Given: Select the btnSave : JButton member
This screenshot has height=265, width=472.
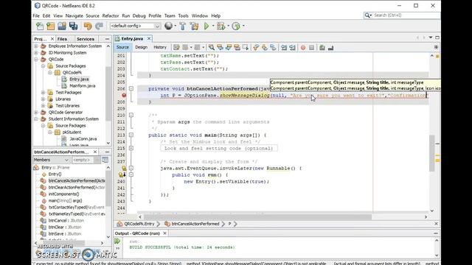Looking at the screenshot, I should pos(65,234).
